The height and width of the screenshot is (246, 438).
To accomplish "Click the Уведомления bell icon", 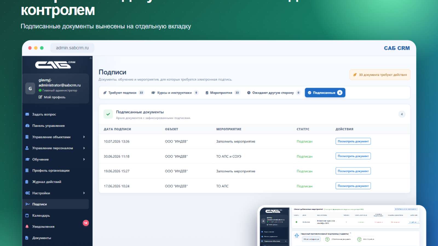I will (x=27, y=227).
